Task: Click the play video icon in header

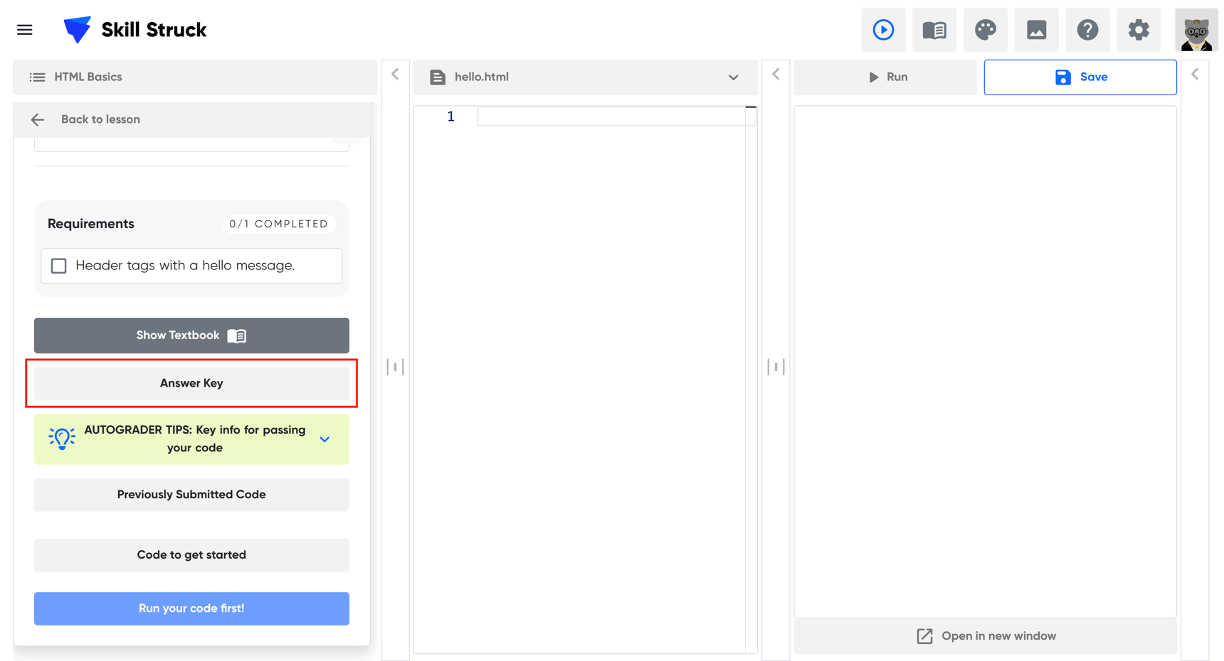Action: (x=883, y=30)
